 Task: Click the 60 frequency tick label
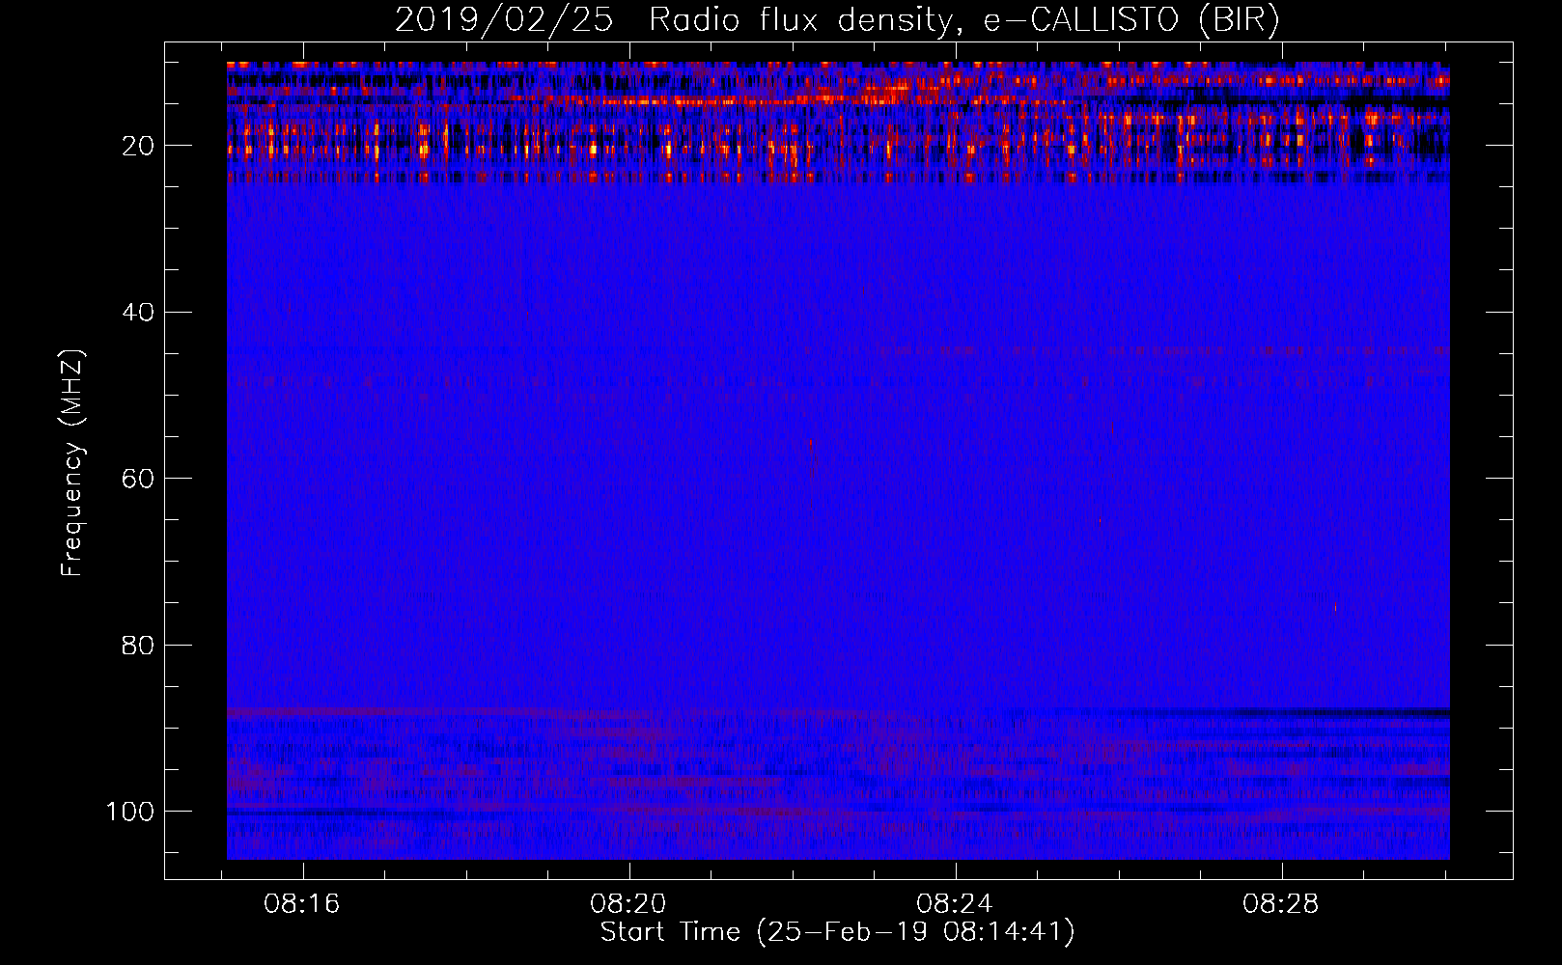click(x=139, y=479)
